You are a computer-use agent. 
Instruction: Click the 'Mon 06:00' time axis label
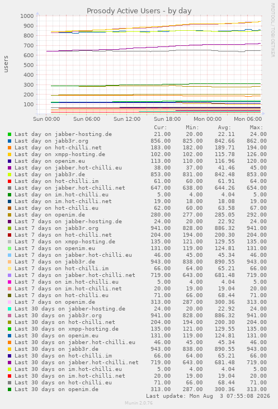(248, 119)
